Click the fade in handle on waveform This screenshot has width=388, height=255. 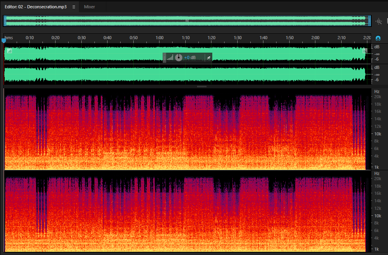[x=10, y=51]
